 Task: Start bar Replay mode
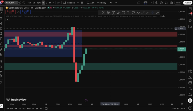[x=102, y=3]
